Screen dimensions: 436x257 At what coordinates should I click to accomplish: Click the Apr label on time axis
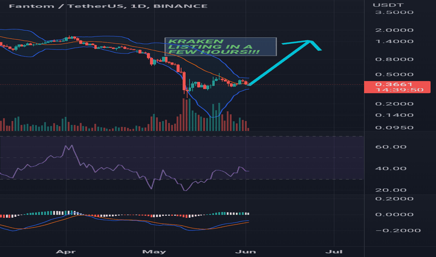(65, 252)
